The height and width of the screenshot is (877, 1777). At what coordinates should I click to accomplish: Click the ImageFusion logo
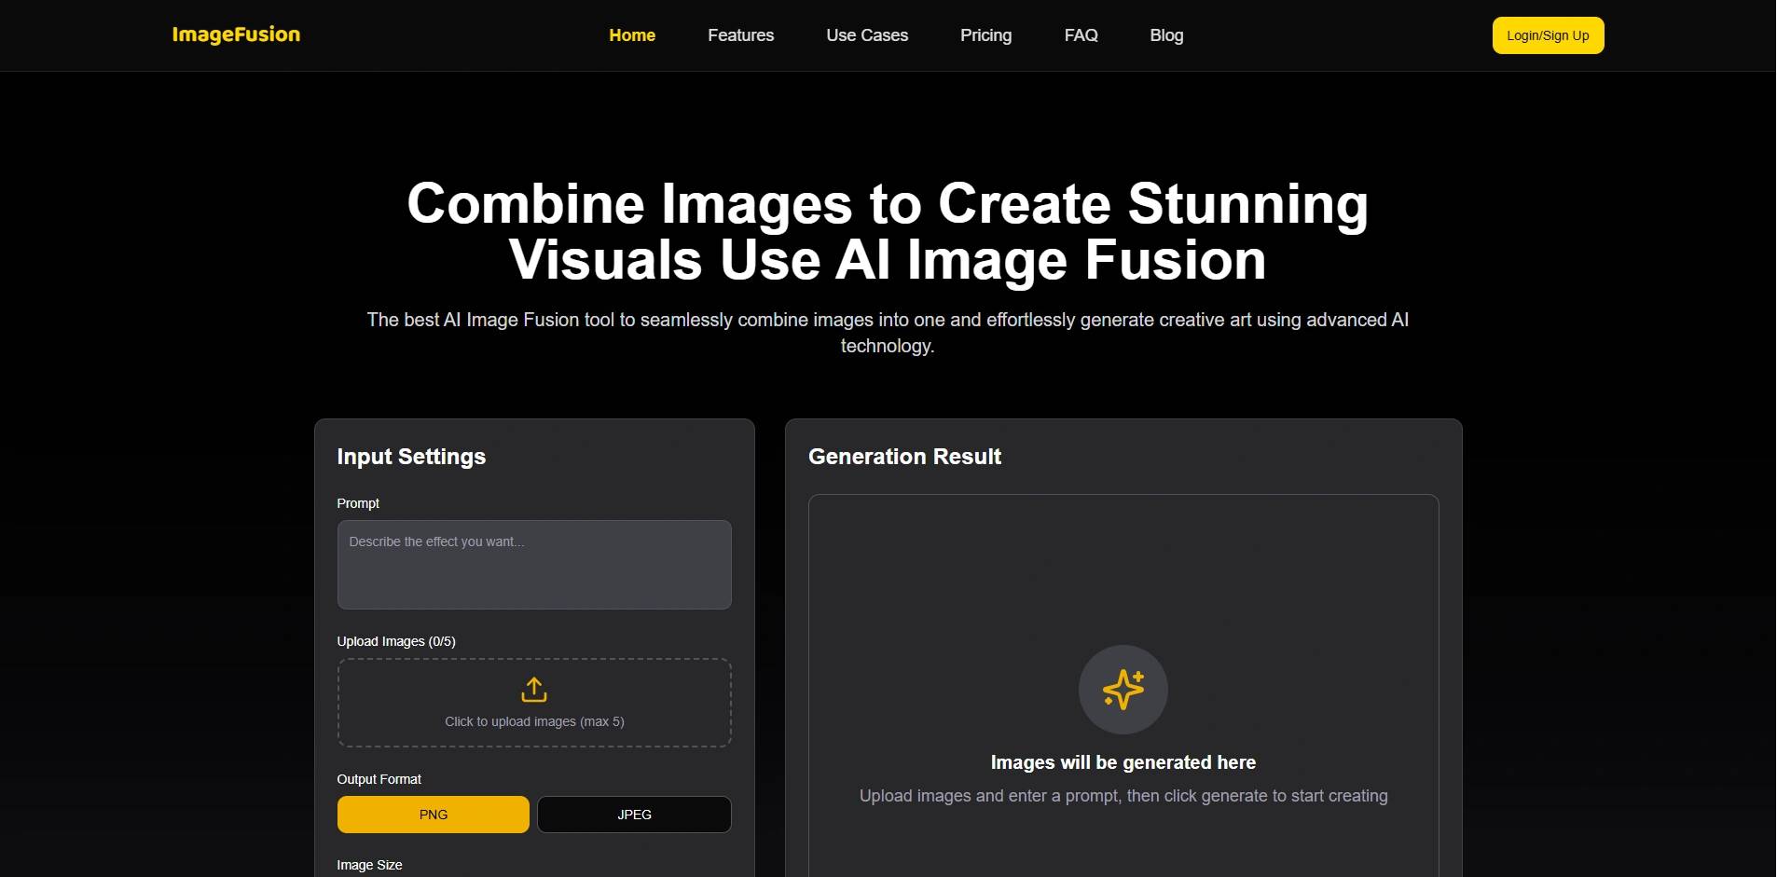coord(235,34)
